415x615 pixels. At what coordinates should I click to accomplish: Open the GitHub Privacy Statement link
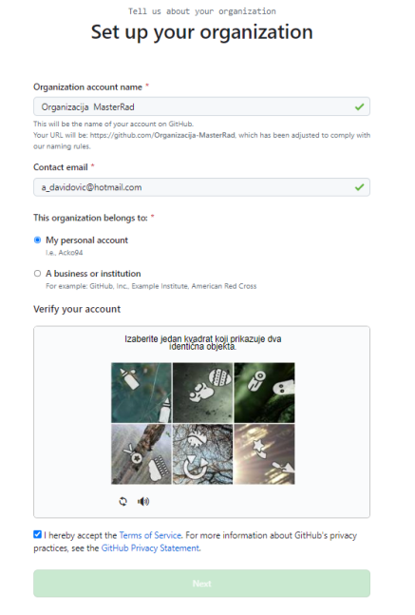pyautogui.click(x=150, y=548)
